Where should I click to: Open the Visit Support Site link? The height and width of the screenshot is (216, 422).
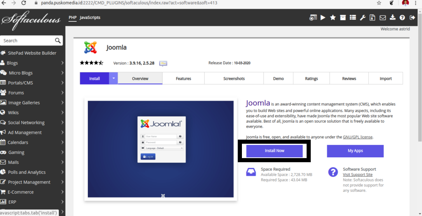[x=358, y=175]
